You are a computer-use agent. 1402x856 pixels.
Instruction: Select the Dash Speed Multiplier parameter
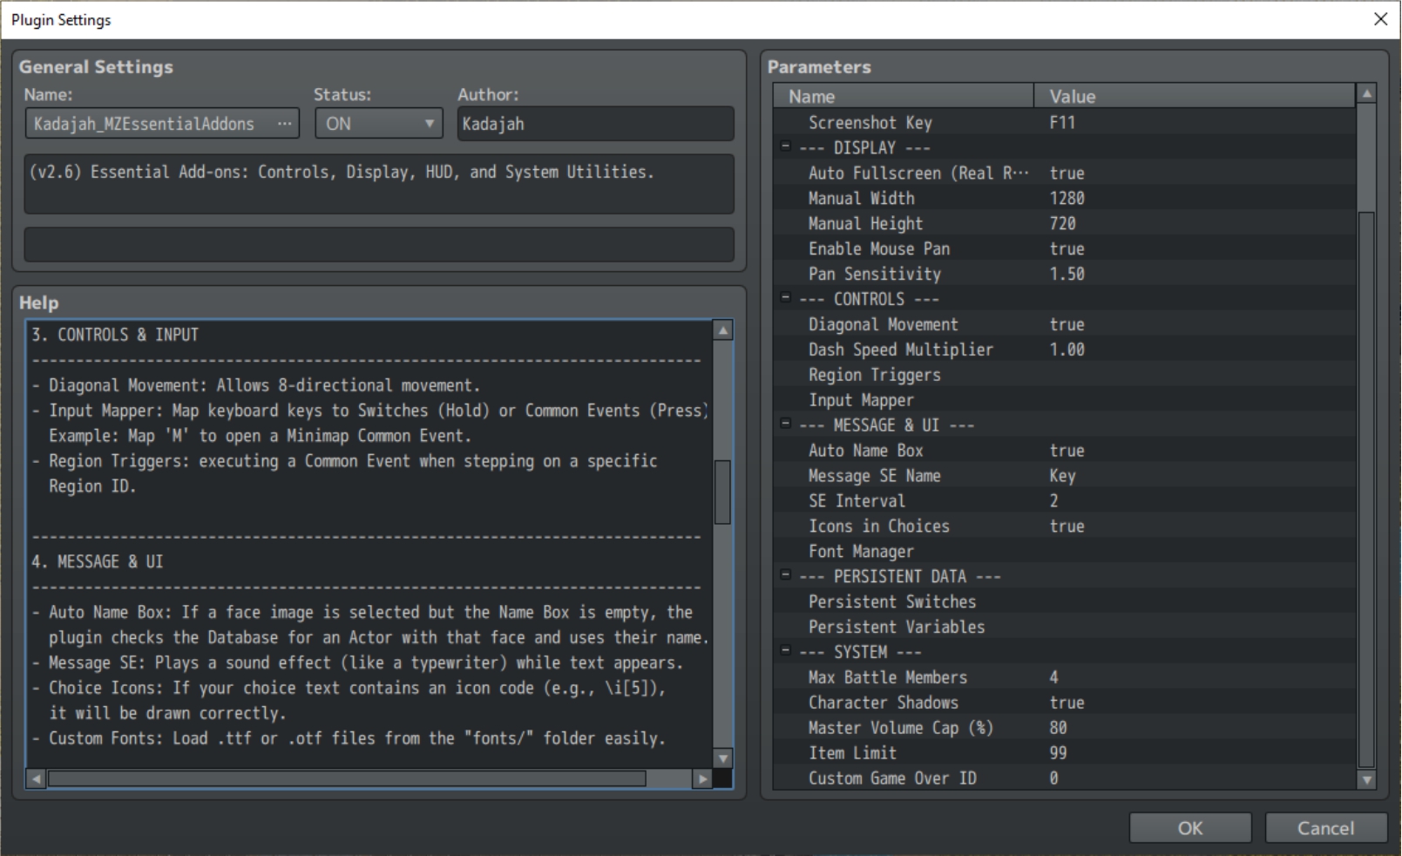1064,350
